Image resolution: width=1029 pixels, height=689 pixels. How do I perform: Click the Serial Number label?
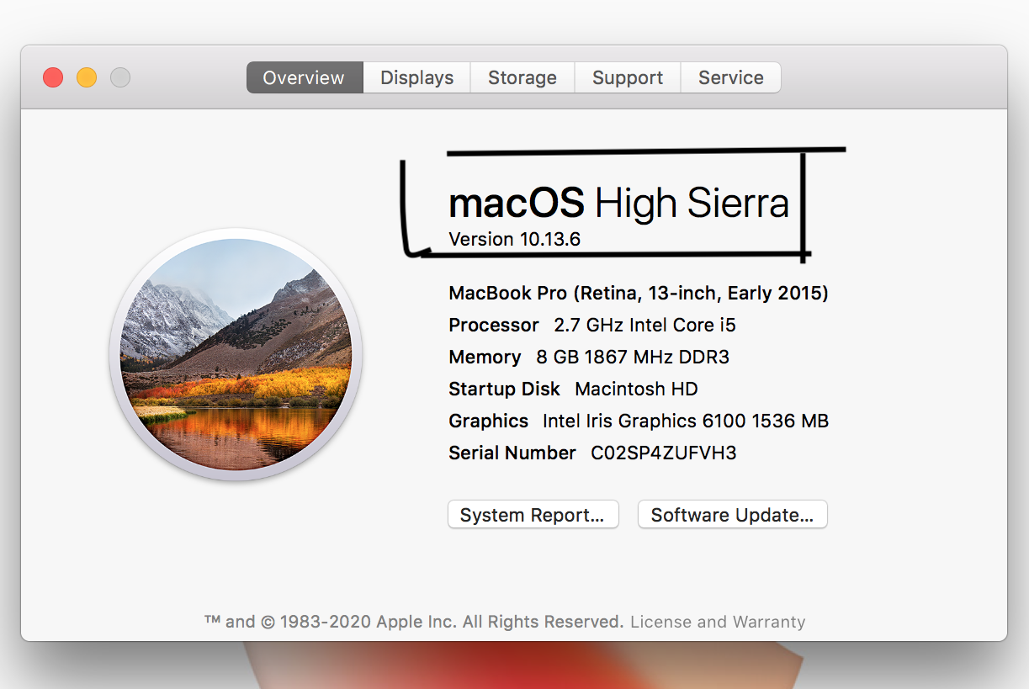click(x=512, y=453)
